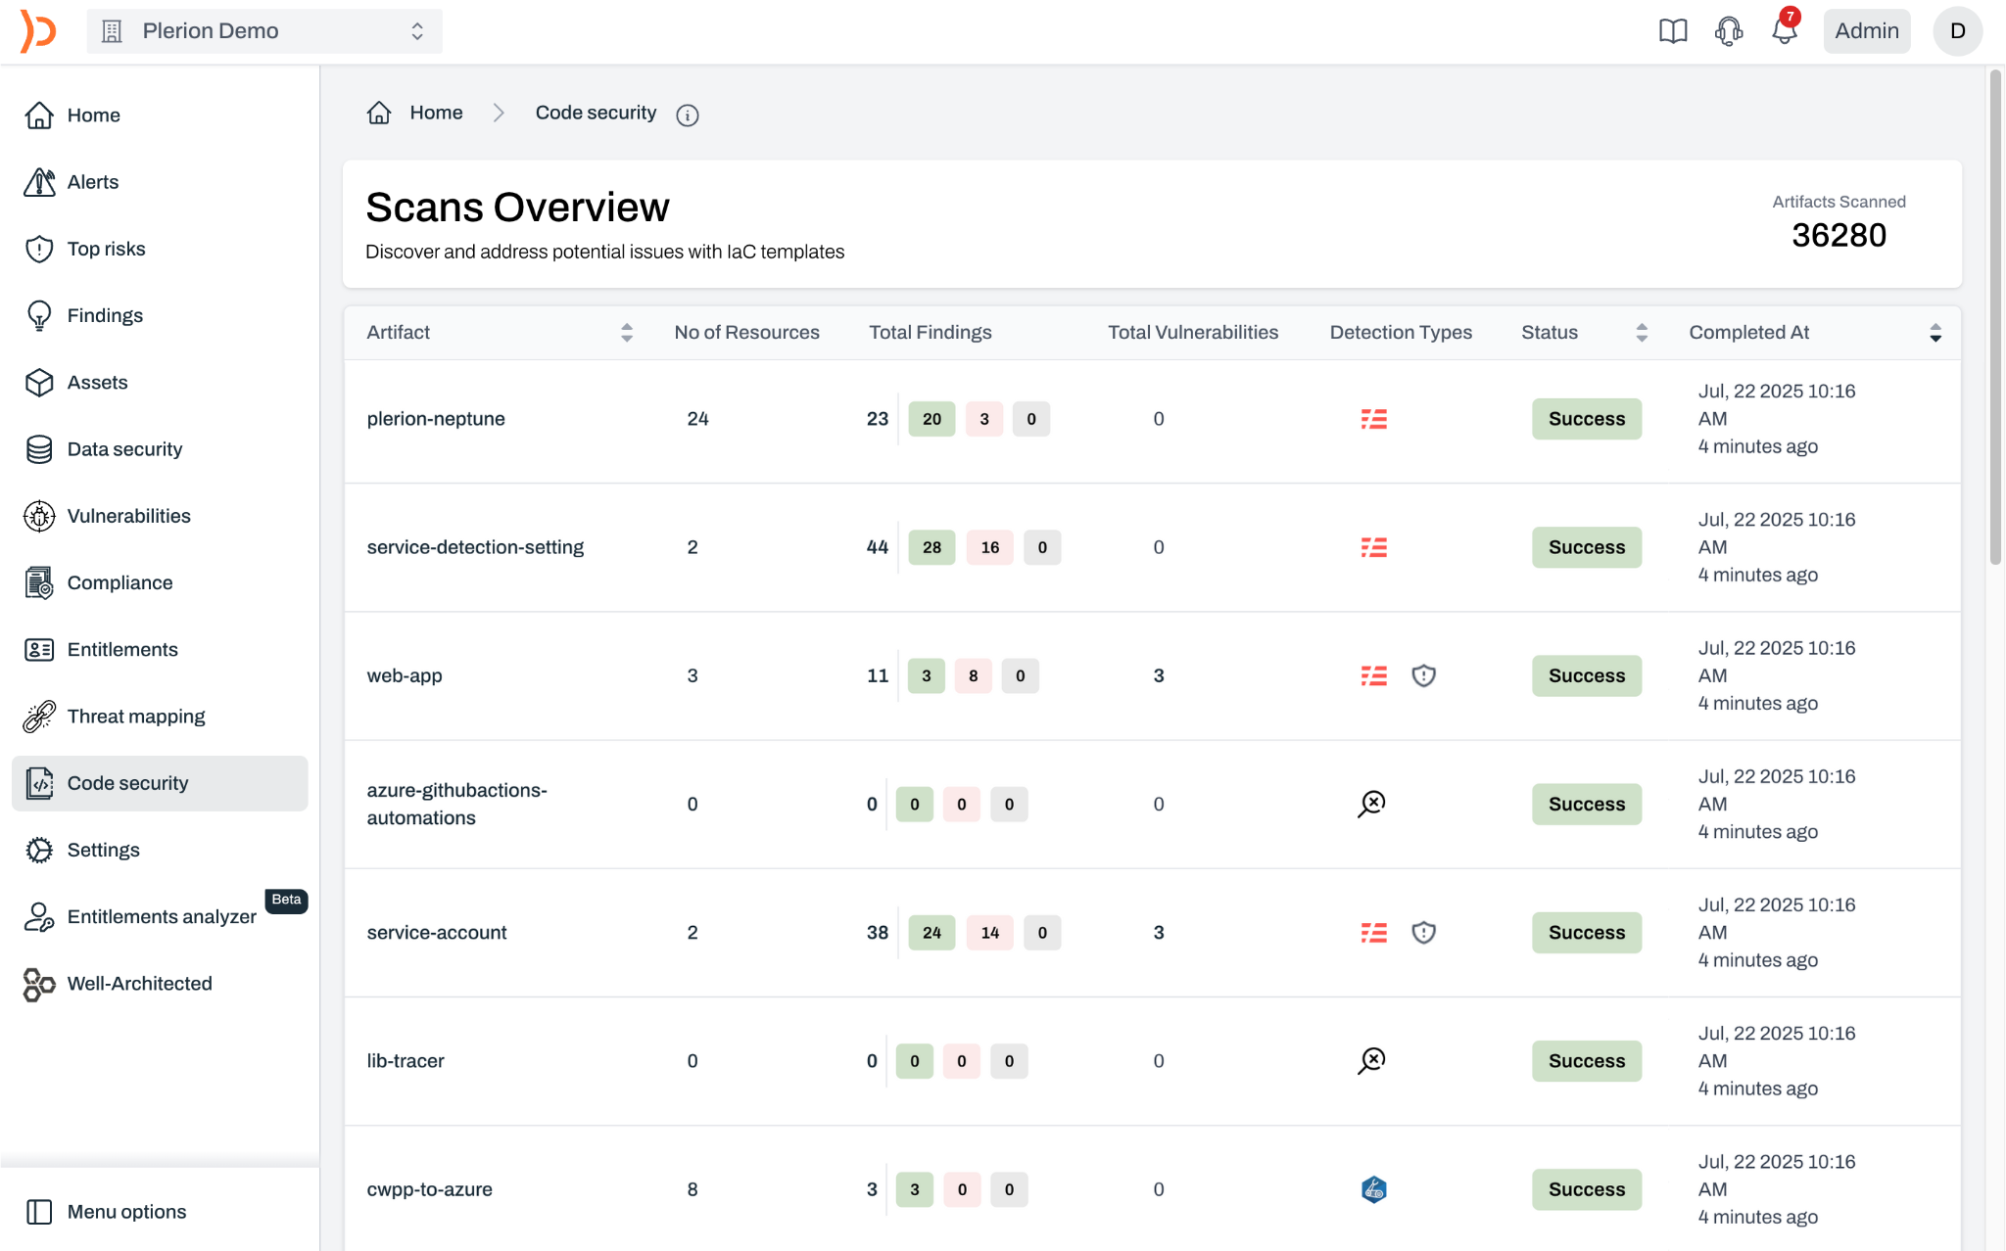Open Settings in sidebar
This screenshot has height=1251, width=2006.
pos(160,850)
